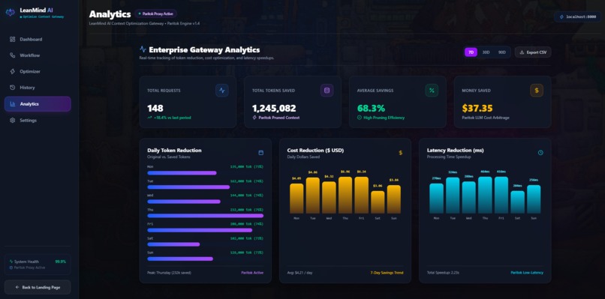
Task: Click the localhost:8000 host badge
Action: pyautogui.click(x=577, y=17)
